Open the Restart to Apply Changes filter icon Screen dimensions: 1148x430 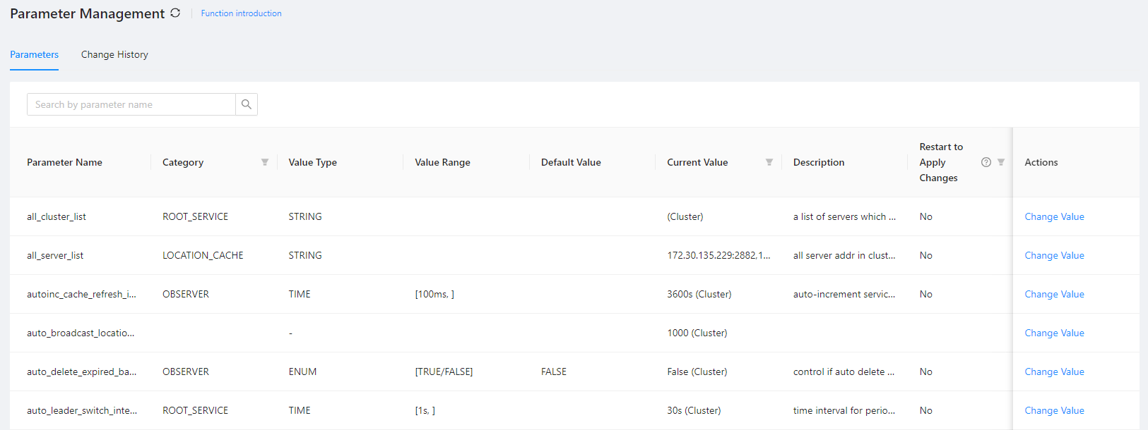(x=1001, y=162)
